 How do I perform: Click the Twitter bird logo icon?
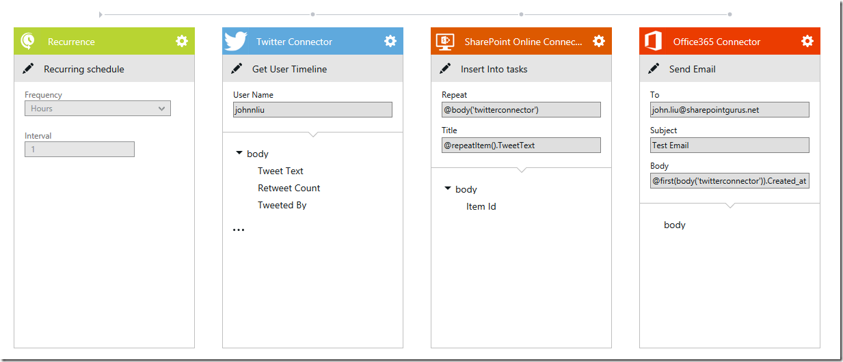point(236,41)
